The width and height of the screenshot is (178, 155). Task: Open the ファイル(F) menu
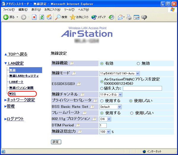[9, 10]
